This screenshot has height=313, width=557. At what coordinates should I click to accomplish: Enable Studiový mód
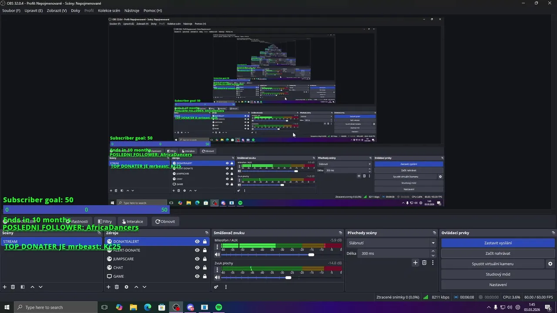click(498, 274)
